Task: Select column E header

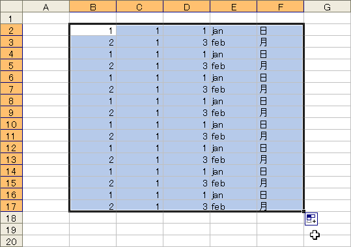Action: pos(234,7)
